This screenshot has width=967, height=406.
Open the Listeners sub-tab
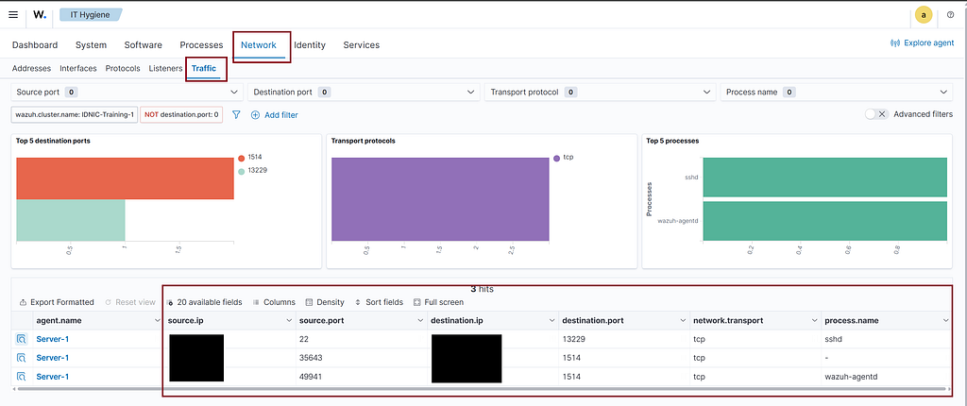165,69
